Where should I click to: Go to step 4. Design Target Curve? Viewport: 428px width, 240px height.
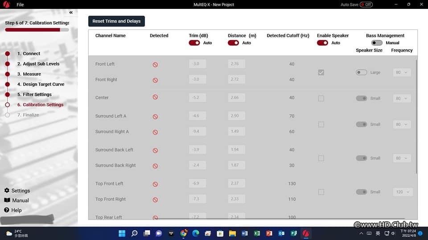pyautogui.click(x=41, y=84)
